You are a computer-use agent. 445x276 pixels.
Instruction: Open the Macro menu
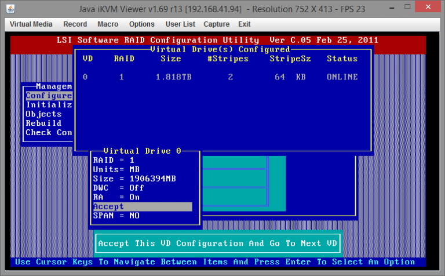coord(108,24)
